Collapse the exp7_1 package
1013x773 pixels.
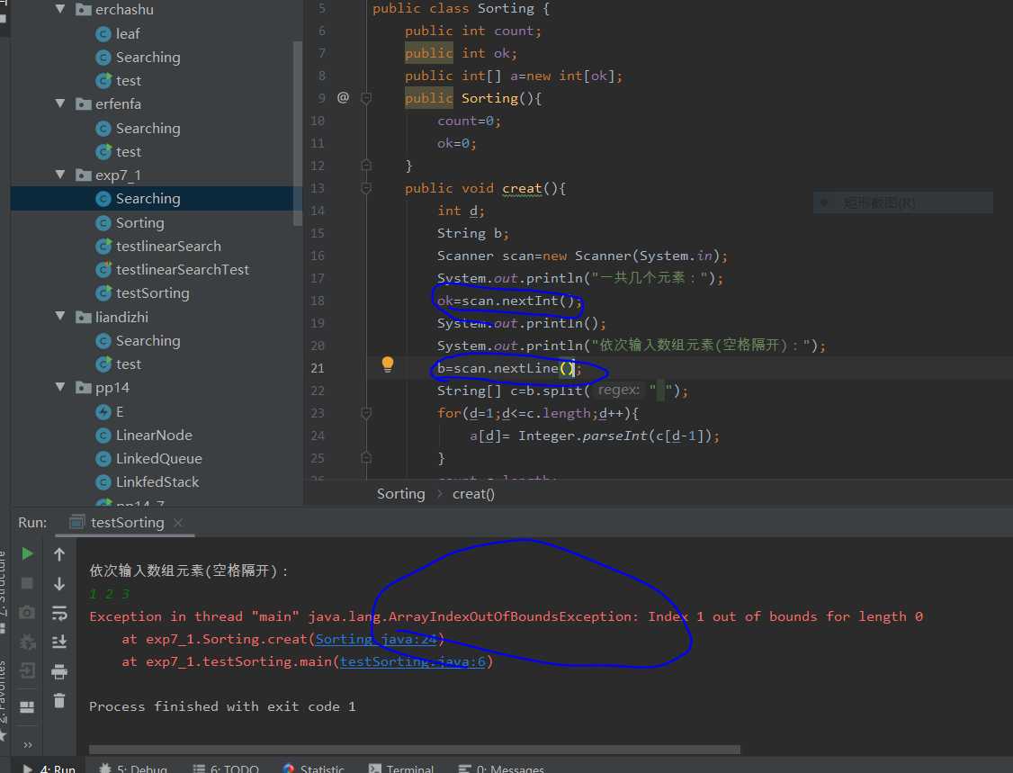(x=61, y=175)
